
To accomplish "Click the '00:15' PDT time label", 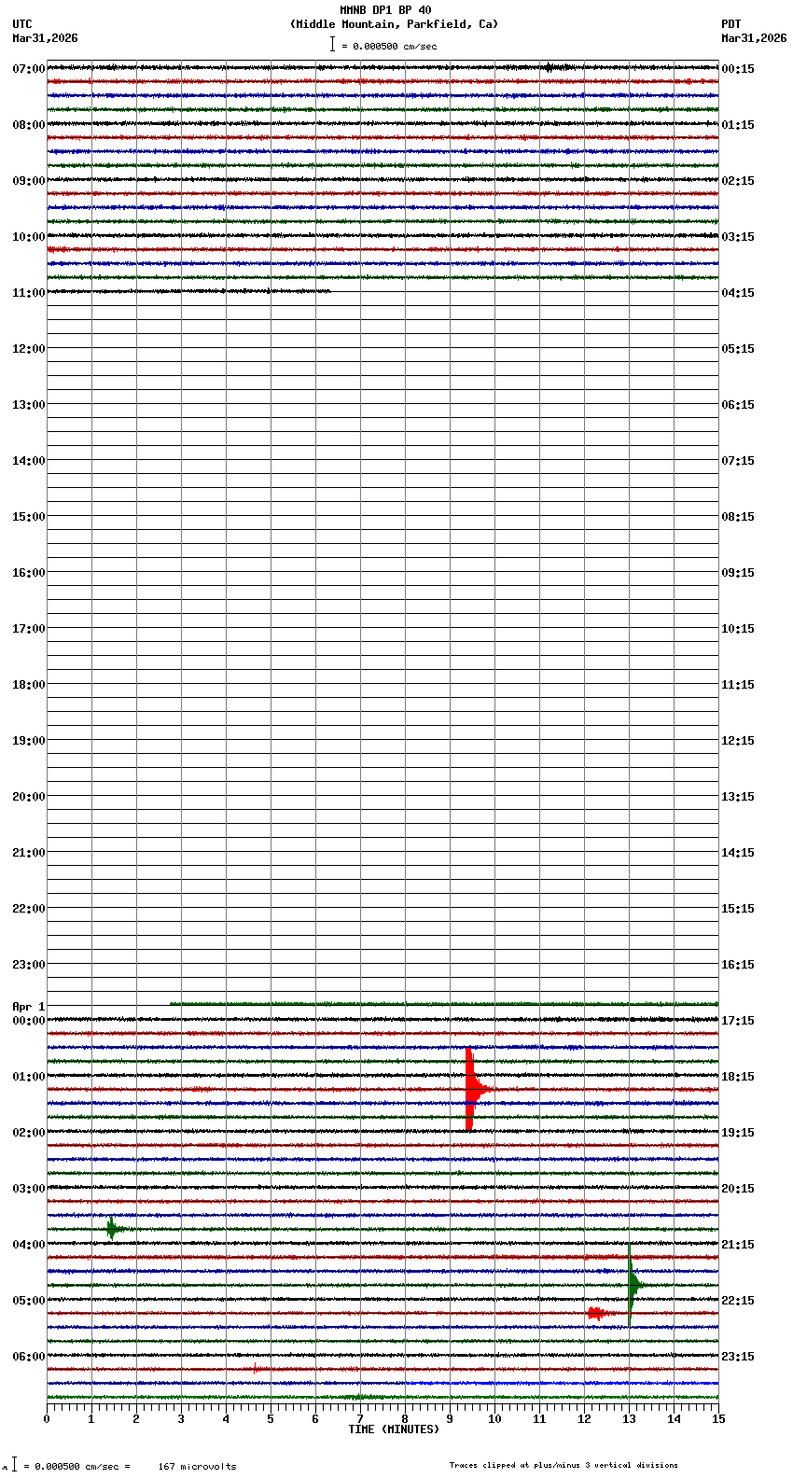I will click(x=738, y=69).
